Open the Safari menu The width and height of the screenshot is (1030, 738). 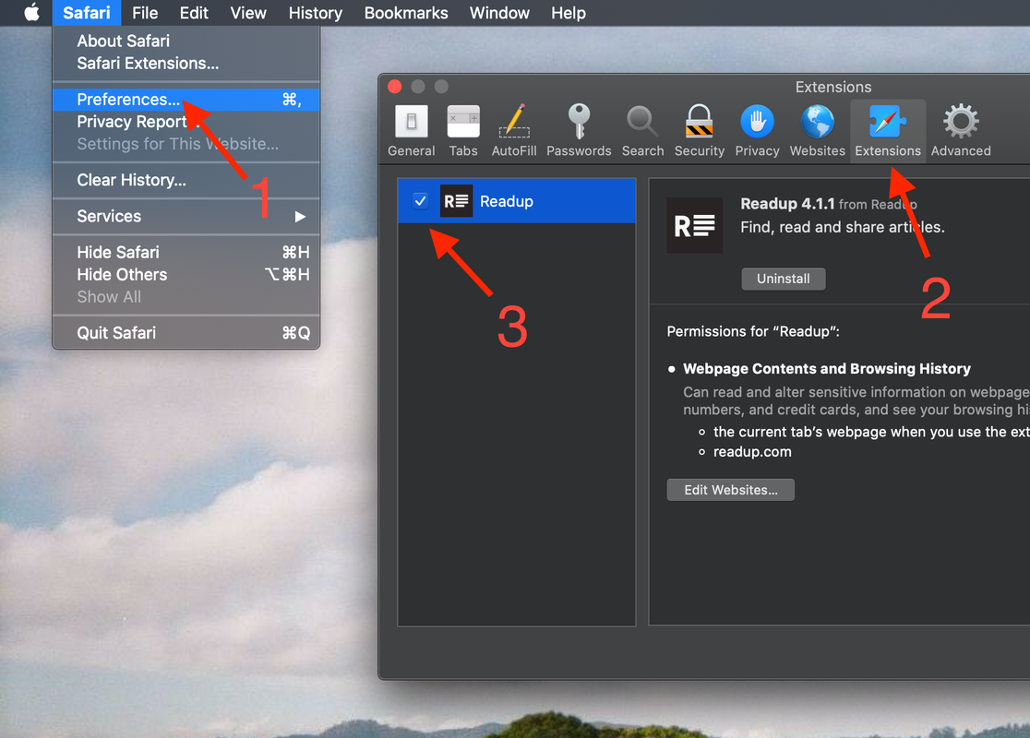pos(86,13)
